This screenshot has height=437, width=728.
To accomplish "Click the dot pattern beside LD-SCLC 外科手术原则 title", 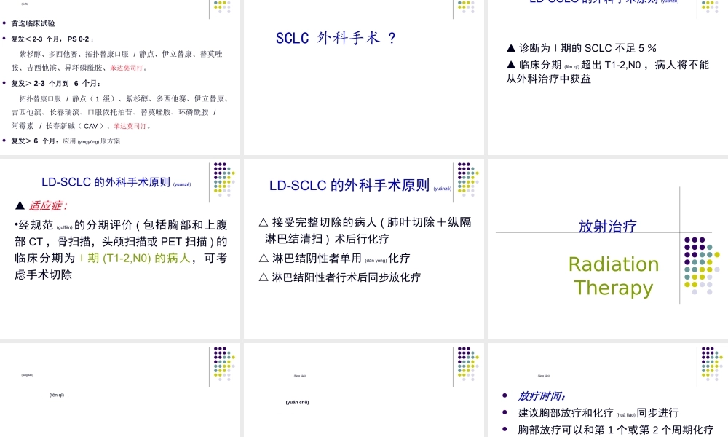I will point(466,178).
